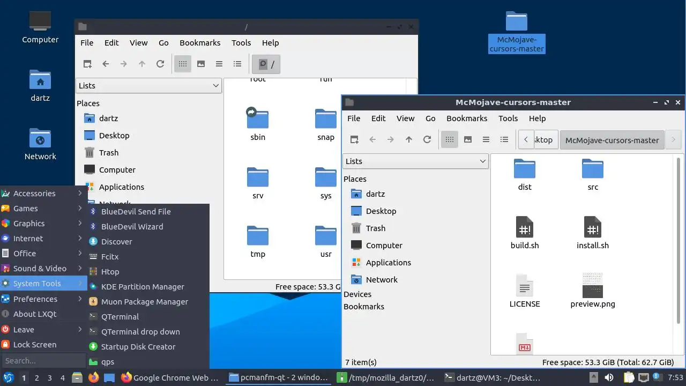
Task: Enable compact view in root / window
Action: [219, 64]
